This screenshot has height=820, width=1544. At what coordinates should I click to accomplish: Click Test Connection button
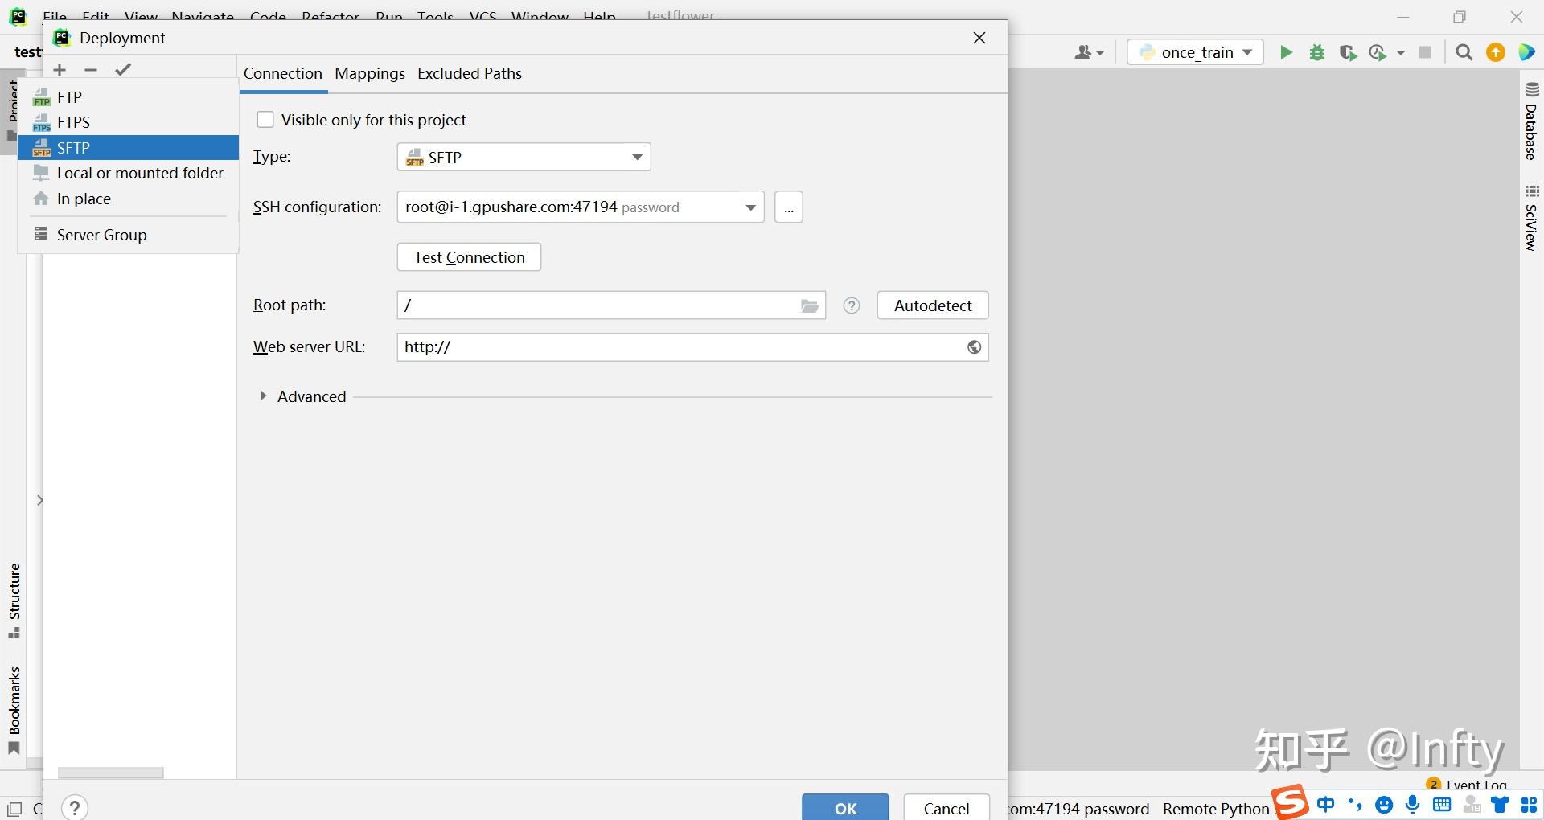click(x=469, y=257)
